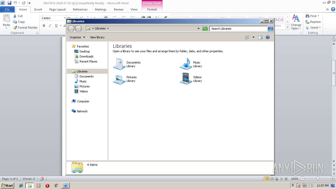
Task: Click the Windows Start button
Action: coord(7,186)
